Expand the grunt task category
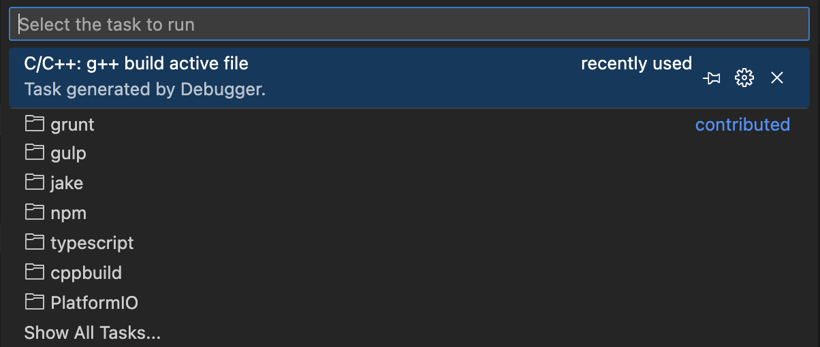The image size is (820, 347). [73, 125]
